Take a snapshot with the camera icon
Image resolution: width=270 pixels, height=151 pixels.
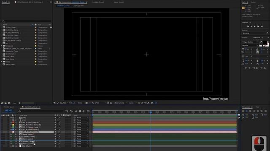[x=86, y=103]
